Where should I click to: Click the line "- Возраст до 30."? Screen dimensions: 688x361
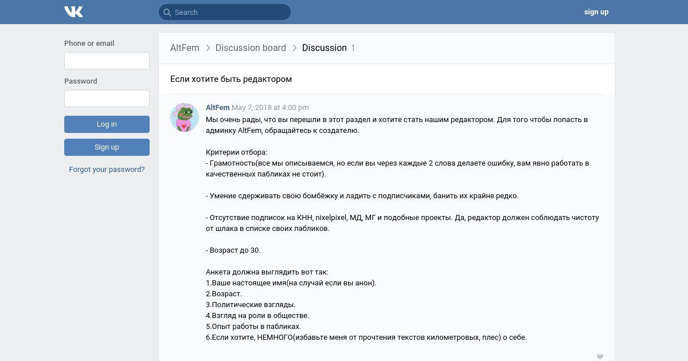point(233,250)
